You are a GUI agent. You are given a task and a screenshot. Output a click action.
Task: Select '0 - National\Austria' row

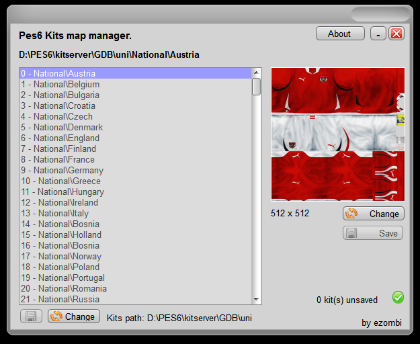click(x=136, y=73)
